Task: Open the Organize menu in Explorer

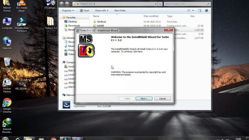Action: point(68,10)
